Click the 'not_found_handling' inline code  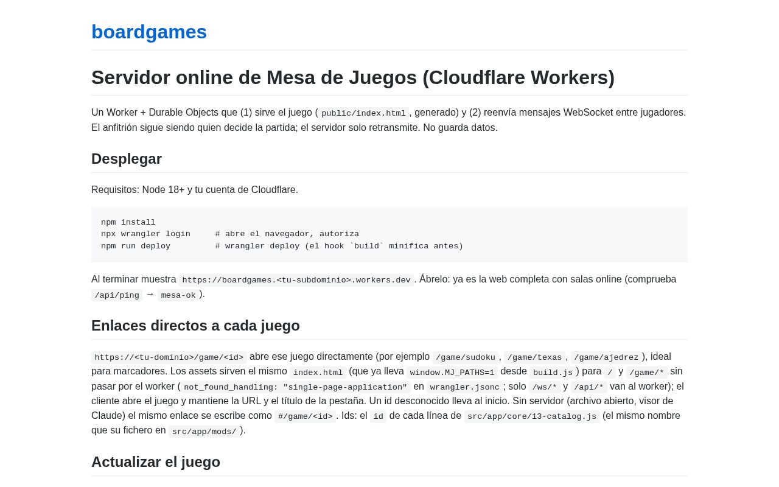pos(296,387)
